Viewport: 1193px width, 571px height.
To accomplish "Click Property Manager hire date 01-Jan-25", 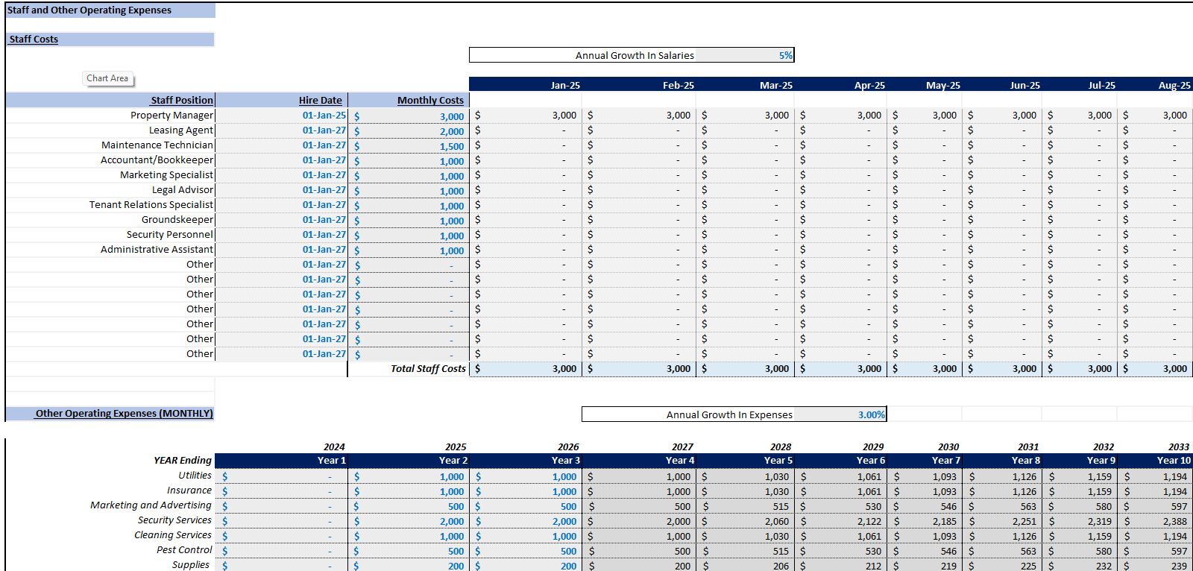I will coord(324,116).
